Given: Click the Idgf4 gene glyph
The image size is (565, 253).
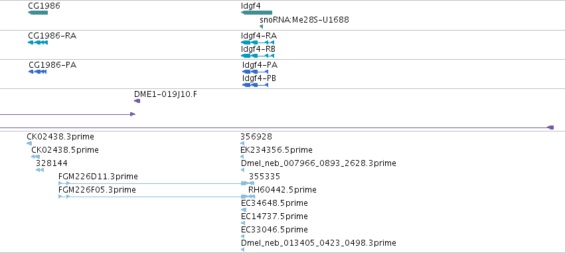Looking at the screenshot, I should (256, 13).
